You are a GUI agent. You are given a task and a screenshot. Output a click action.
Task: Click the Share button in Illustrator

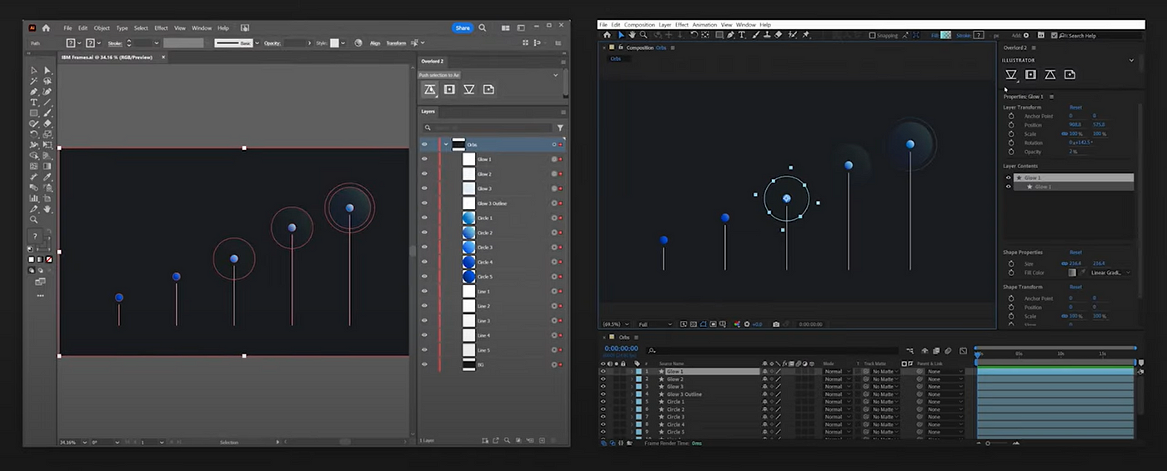[463, 28]
